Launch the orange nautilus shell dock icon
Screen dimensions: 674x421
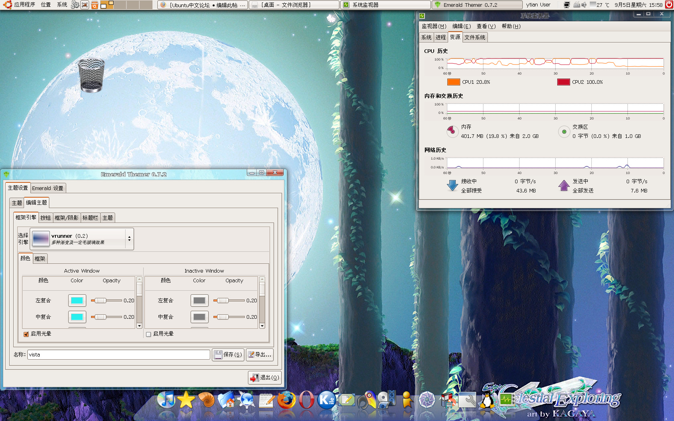tap(206, 399)
